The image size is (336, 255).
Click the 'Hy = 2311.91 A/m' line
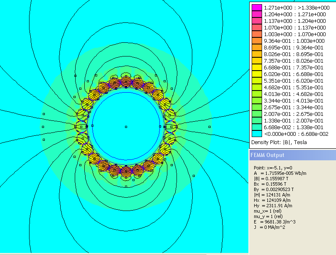273,206
